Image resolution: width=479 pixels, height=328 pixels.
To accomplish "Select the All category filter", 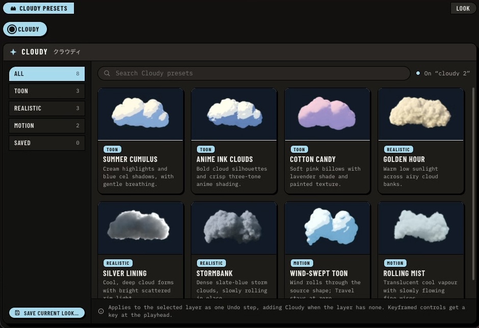I will tap(47, 73).
